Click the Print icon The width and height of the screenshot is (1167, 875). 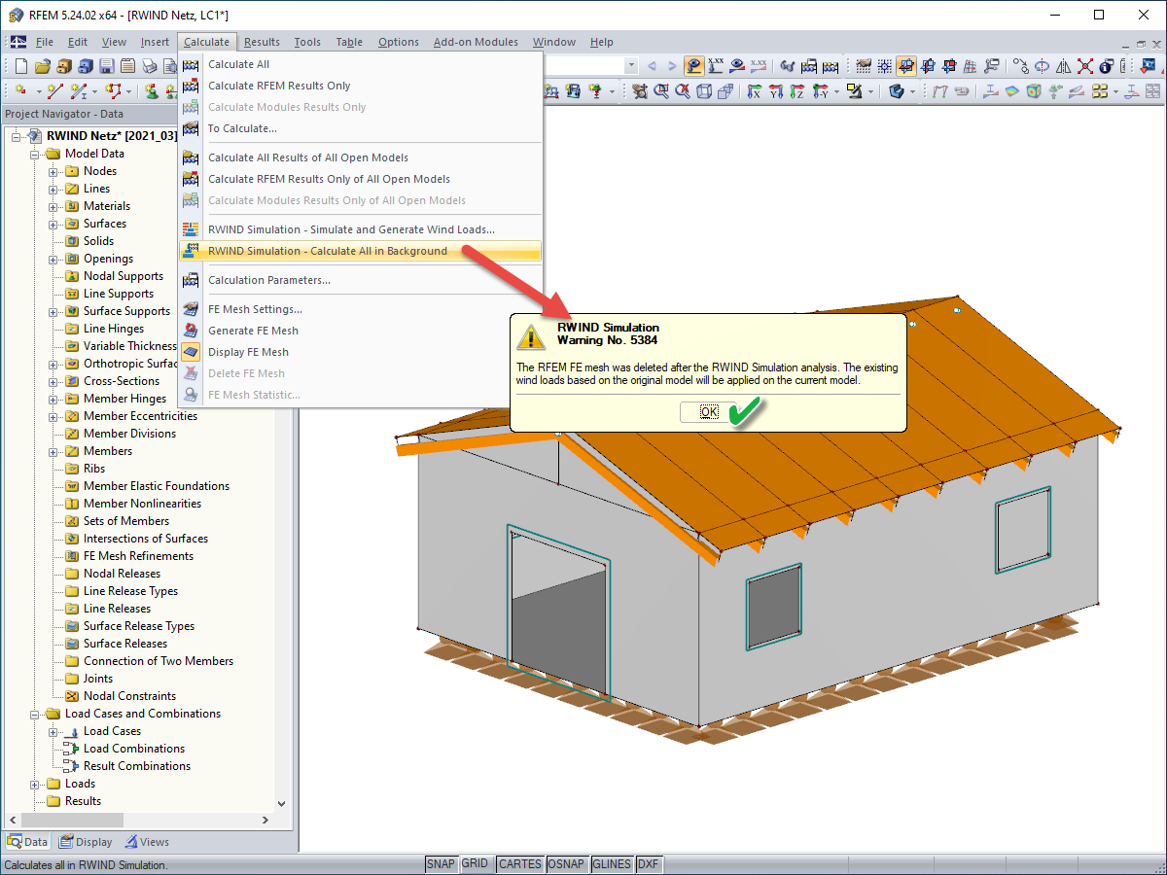[x=148, y=65]
